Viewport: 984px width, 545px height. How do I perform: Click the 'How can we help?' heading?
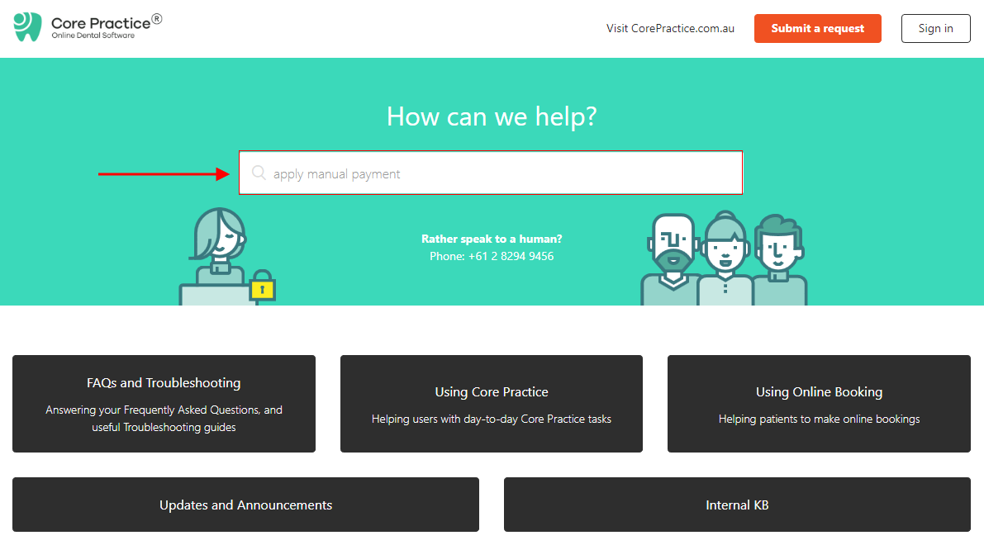click(x=492, y=116)
